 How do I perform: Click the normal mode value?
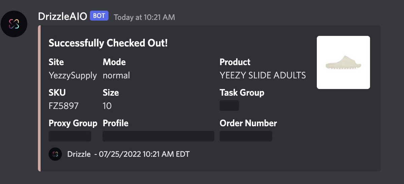pos(116,76)
